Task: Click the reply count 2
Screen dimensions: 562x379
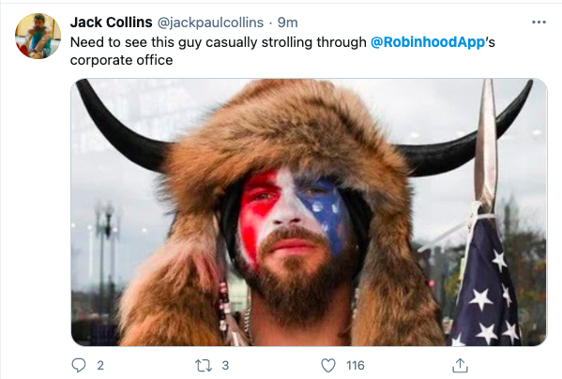Action: coord(100,365)
